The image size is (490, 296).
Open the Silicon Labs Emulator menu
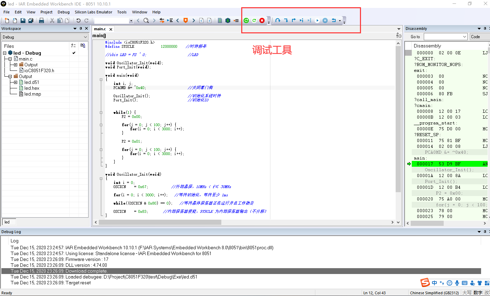[x=94, y=12]
